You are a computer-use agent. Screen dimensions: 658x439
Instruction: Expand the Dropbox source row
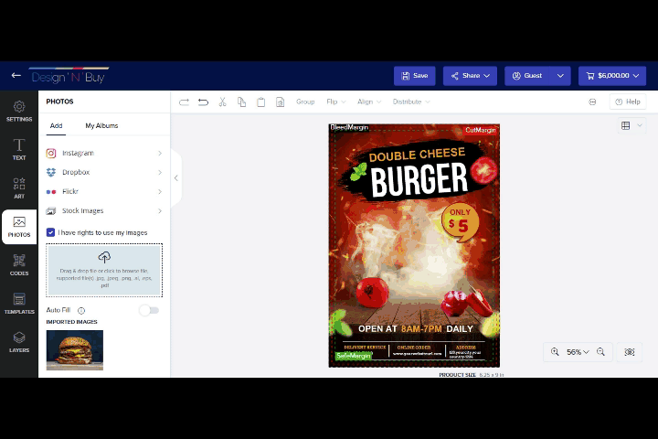pyautogui.click(x=104, y=172)
